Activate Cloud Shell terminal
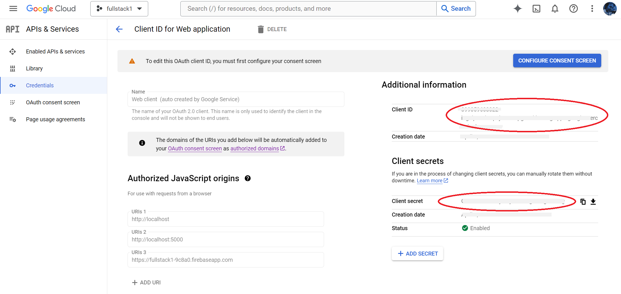 [x=536, y=8]
